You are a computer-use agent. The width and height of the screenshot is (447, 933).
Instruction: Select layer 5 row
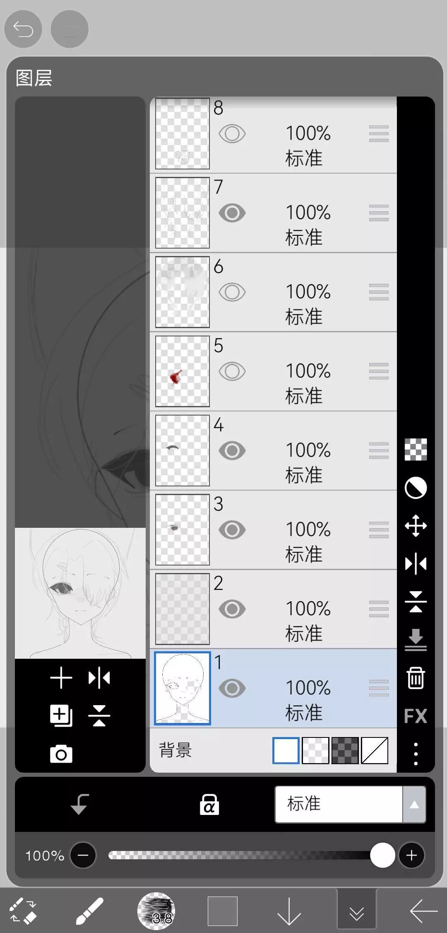306,371
